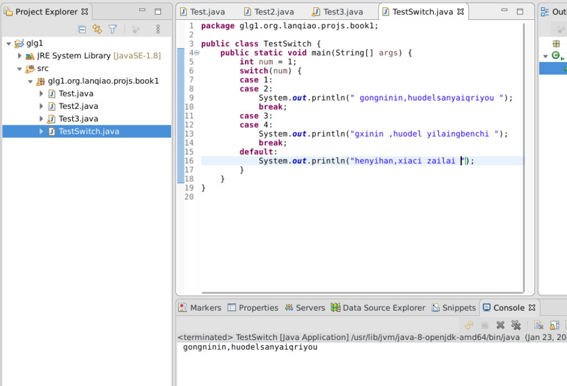Click the Terminate square icon in Console
The width and height of the screenshot is (567, 386).
pyautogui.click(x=485, y=326)
